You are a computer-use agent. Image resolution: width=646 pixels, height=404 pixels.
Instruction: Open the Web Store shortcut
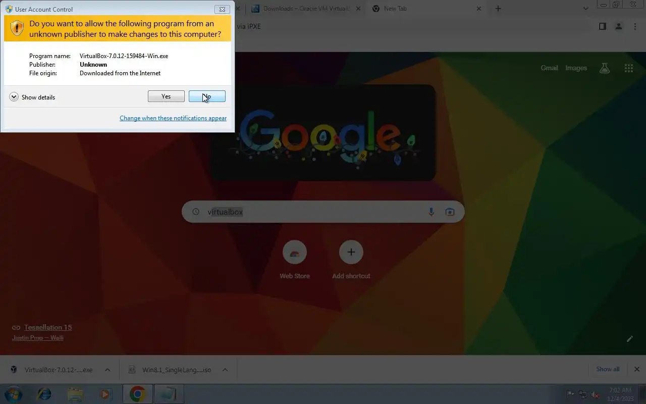click(x=295, y=260)
